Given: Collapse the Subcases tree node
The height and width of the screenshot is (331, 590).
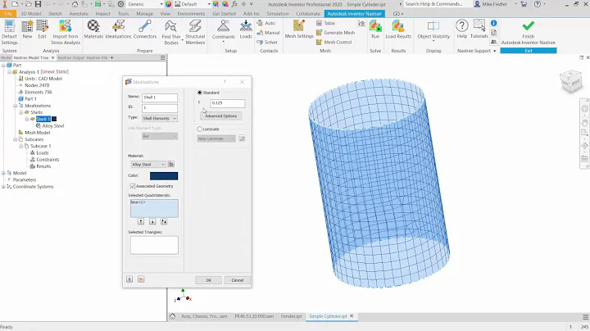Looking at the screenshot, I should click(16, 139).
